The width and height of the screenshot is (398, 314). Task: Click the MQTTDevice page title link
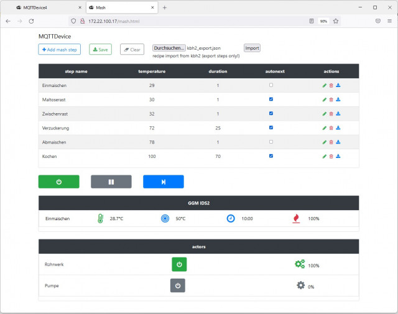pyautogui.click(x=55, y=36)
